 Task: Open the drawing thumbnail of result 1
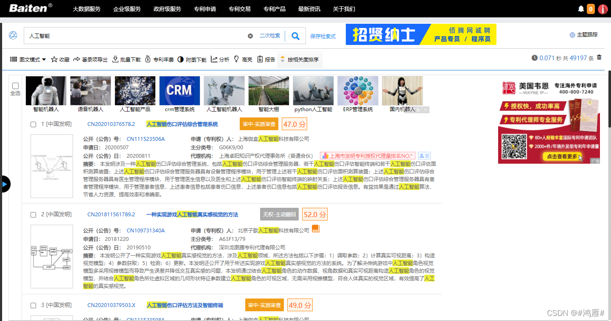(x=52, y=166)
